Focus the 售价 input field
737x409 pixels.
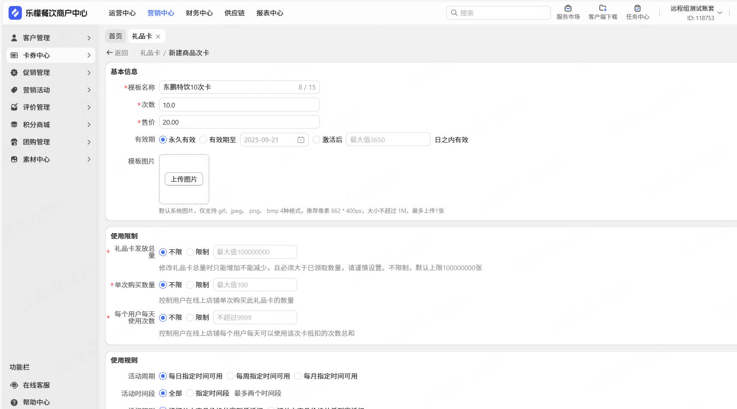click(239, 122)
